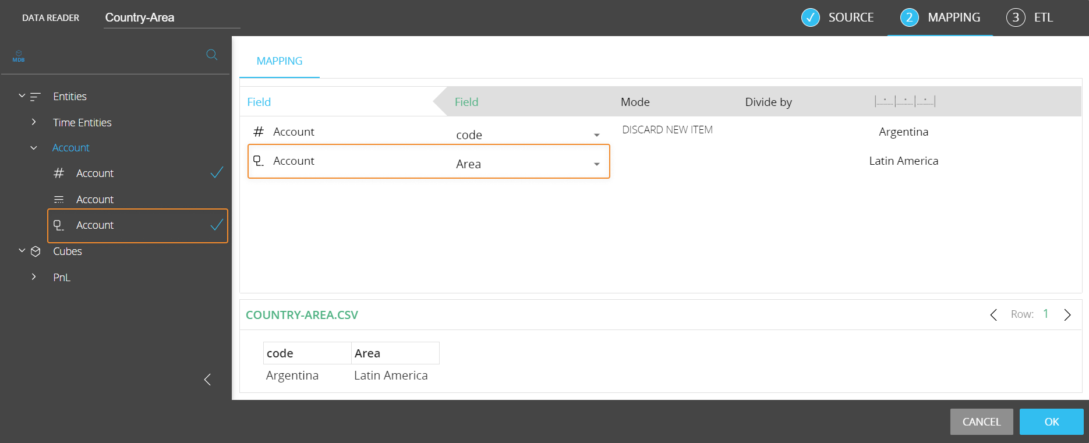The height and width of the screenshot is (443, 1089).
Task: Toggle checkmark on highlighted Account row
Action: [217, 225]
